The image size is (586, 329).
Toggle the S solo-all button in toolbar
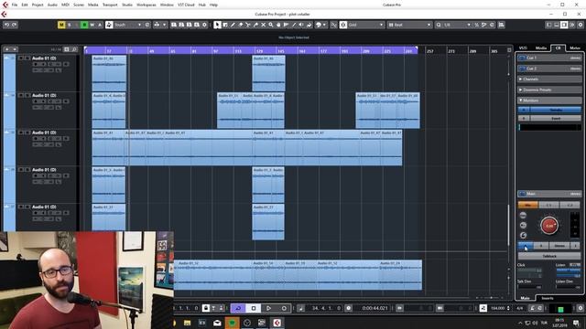point(70,25)
